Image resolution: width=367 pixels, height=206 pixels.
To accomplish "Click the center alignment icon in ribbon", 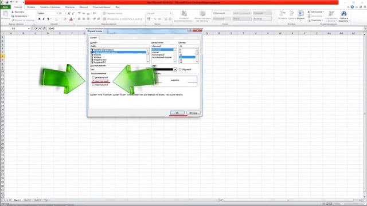I will (84, 19).
